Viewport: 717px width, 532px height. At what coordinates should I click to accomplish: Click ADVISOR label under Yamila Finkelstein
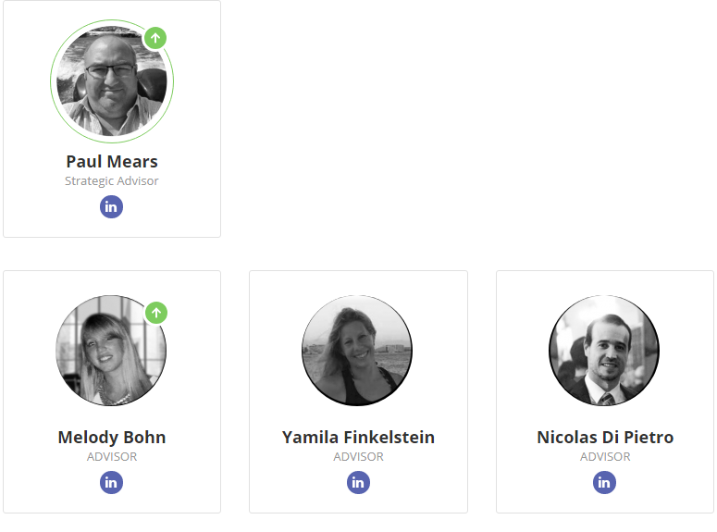[x=359, y=456]
